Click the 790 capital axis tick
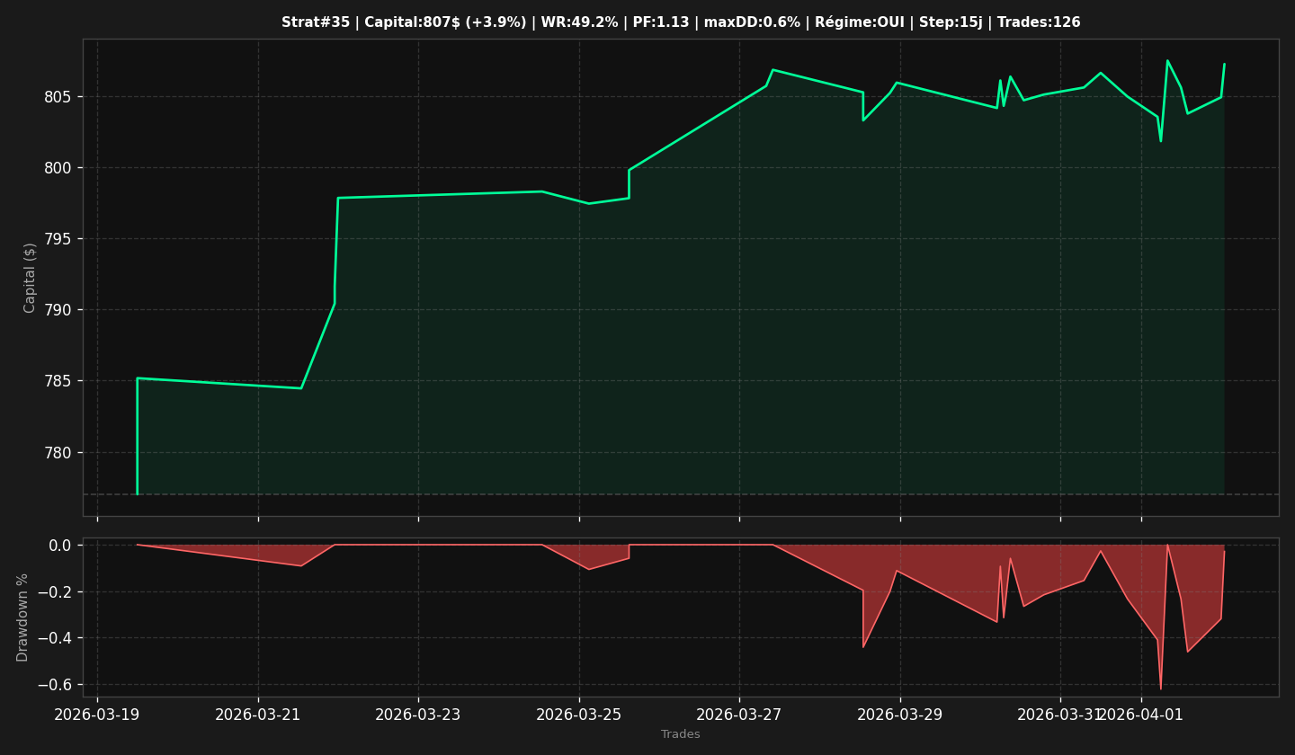Viewport: 1295px width, 755px height. point(58,310)
